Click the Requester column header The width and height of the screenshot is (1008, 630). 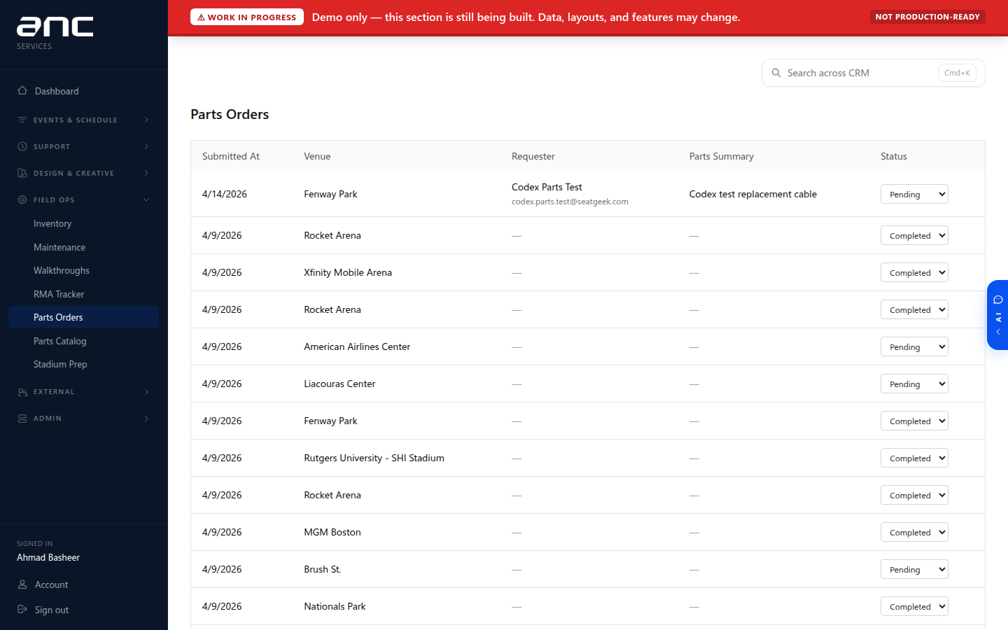[x=533, y=156]
